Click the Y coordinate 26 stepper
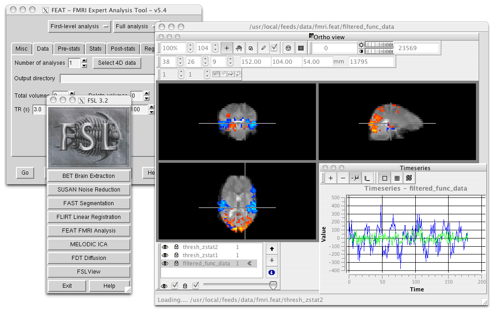Image resolution: width=496 pixels, height=311 pixels. 205,62
